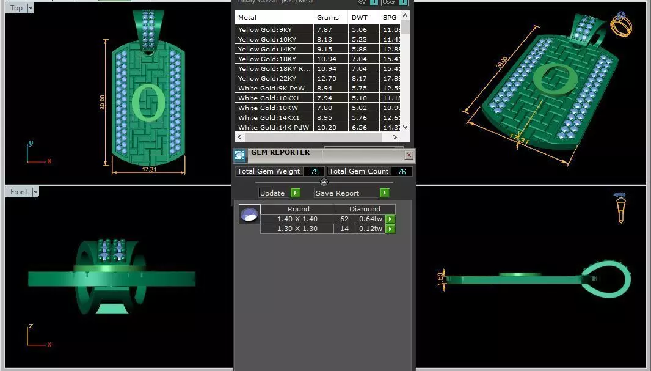651x371 pixels.
Task: Select the White Gold:10KW row
Action: pyautogui.click(x=318, y=108)
